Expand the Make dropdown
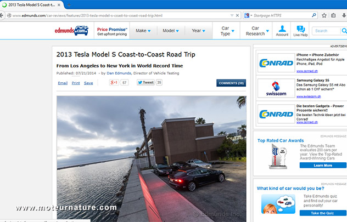Screen dimensions: 347x222 [x=143, y=31]
